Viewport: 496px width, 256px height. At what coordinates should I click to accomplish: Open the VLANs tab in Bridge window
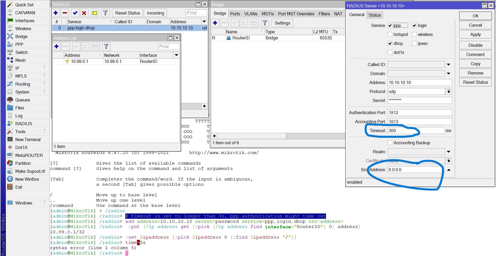pos(251,14)
